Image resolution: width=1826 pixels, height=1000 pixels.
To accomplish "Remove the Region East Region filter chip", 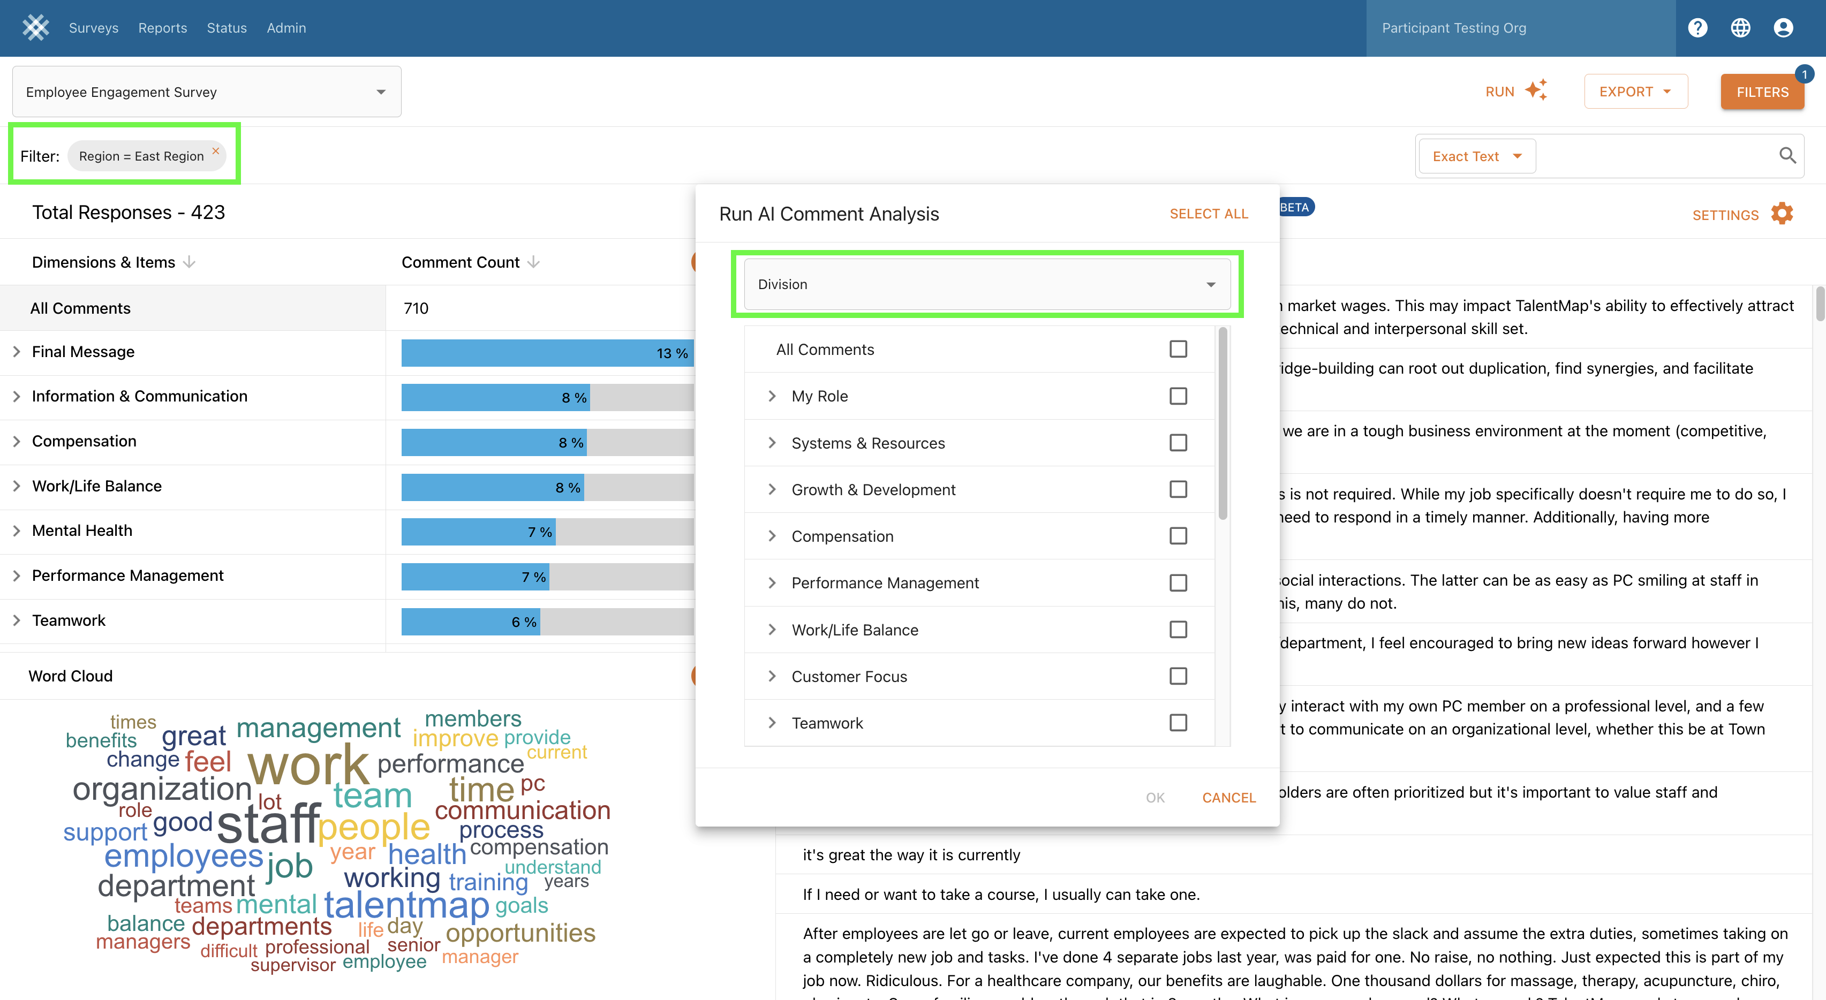I will point(215,150).
